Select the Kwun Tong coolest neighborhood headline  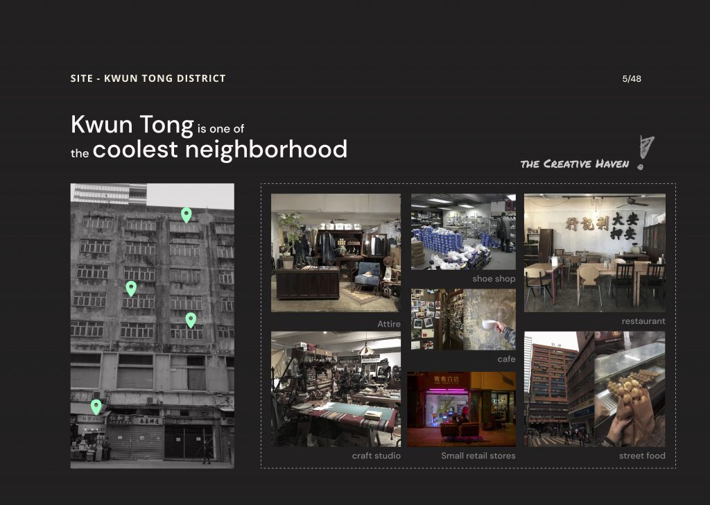pyautogui.click(x=209, y=137)
